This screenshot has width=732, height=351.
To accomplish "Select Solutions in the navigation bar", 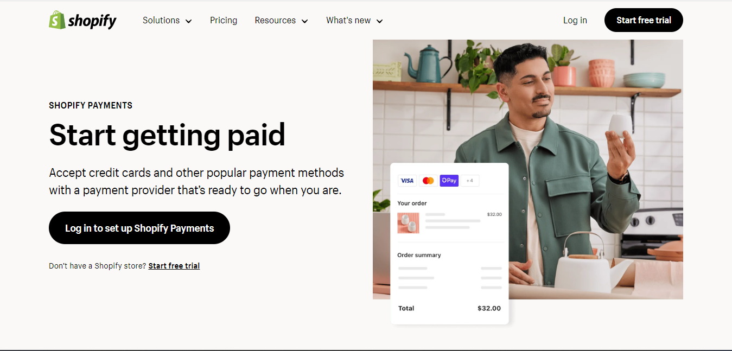I will click(161, 20).
